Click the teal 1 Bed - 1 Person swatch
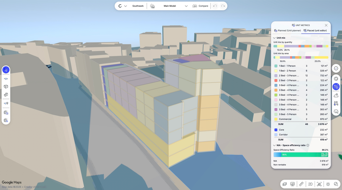 pos(276,66)
